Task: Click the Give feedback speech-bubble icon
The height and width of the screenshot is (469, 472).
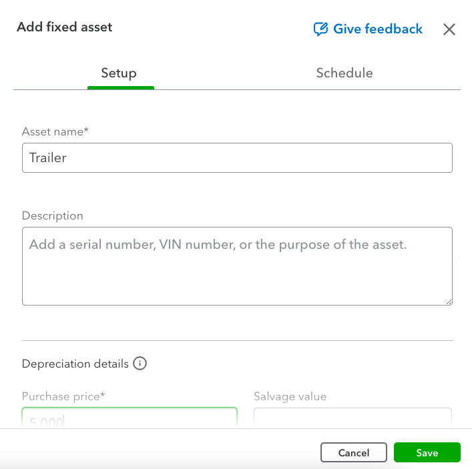Action: coord(320,29)
